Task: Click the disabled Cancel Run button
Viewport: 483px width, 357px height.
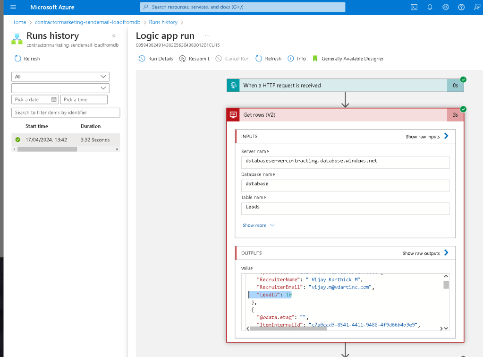Action: (x=233, y=59)
